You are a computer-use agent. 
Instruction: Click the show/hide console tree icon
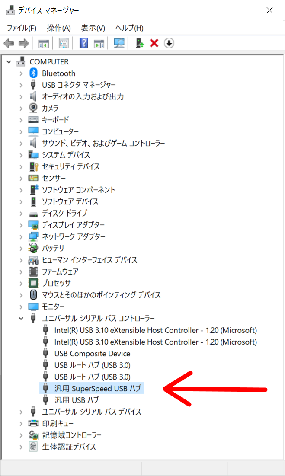point(44,43)
